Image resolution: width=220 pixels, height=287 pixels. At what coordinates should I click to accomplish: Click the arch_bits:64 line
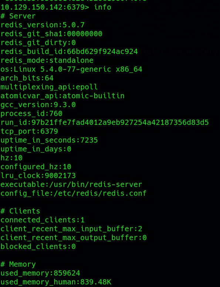pos(27,78)
